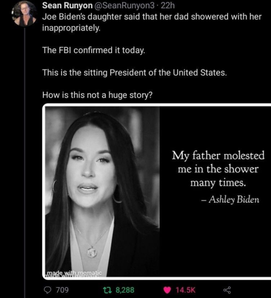Click the "made with mematic" watermark
The width and height of the screenshot is (271, 298).
coord(74,274)
